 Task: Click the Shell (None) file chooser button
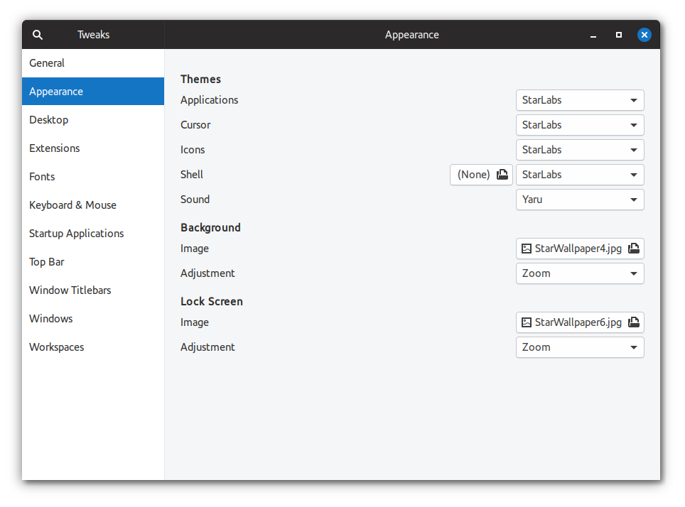click(481, 175)
